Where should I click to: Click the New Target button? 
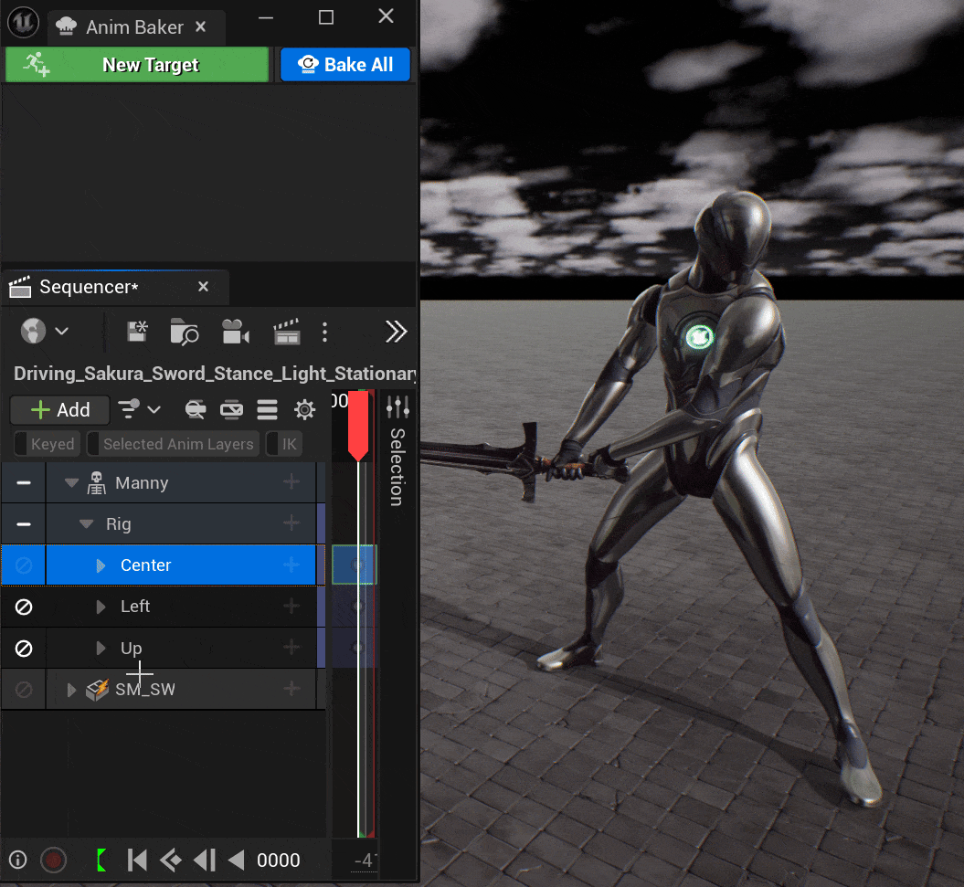point(137,65)
